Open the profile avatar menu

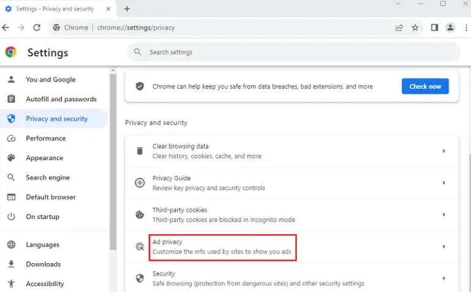[450, 28]
